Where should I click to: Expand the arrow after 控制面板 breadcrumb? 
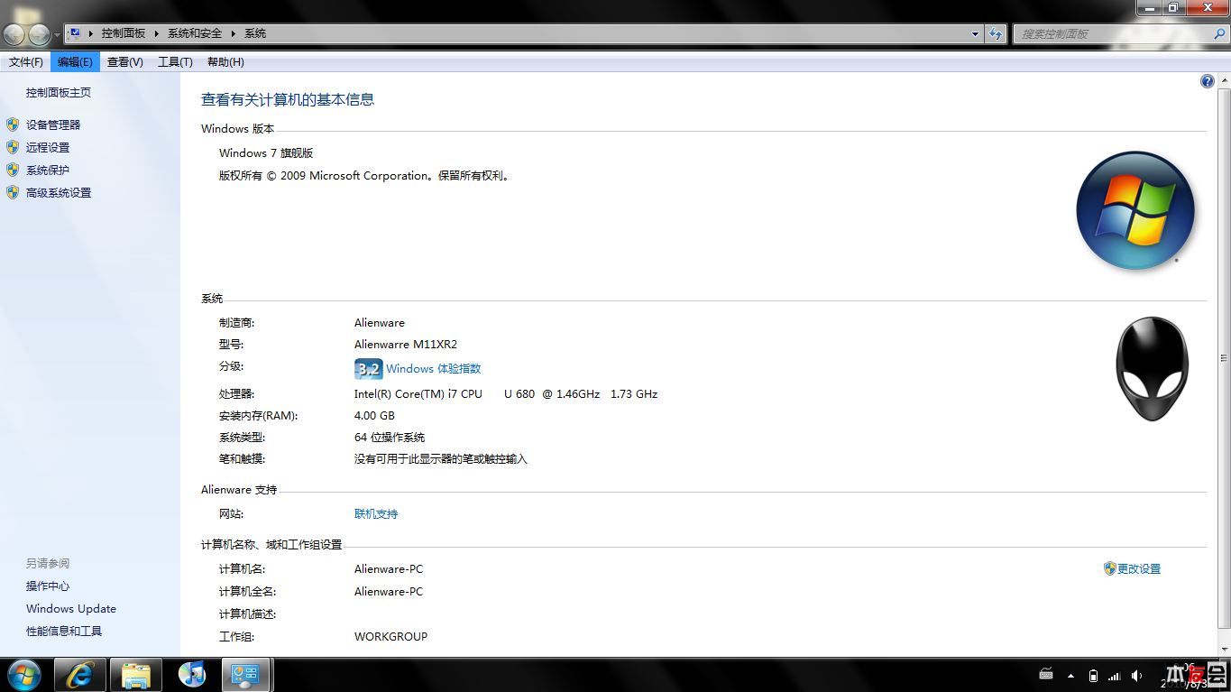point(156,33)
